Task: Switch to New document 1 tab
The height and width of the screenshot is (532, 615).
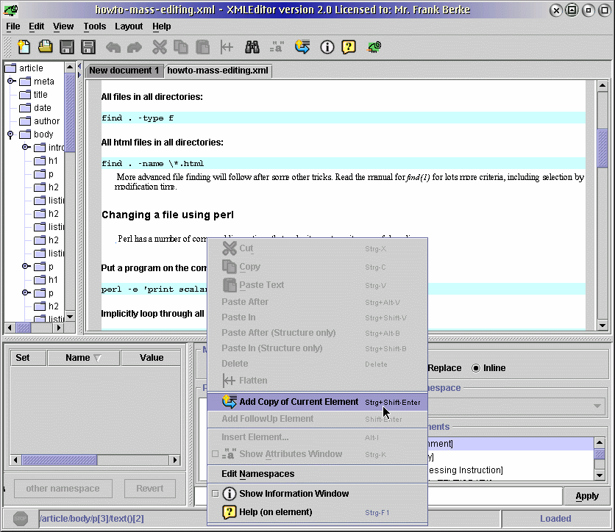Action: point(124,71)
